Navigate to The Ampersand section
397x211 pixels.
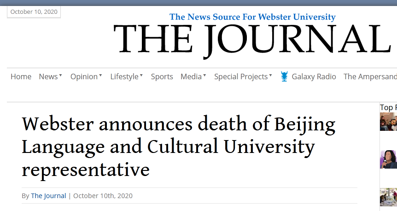(x=370, y=76)
